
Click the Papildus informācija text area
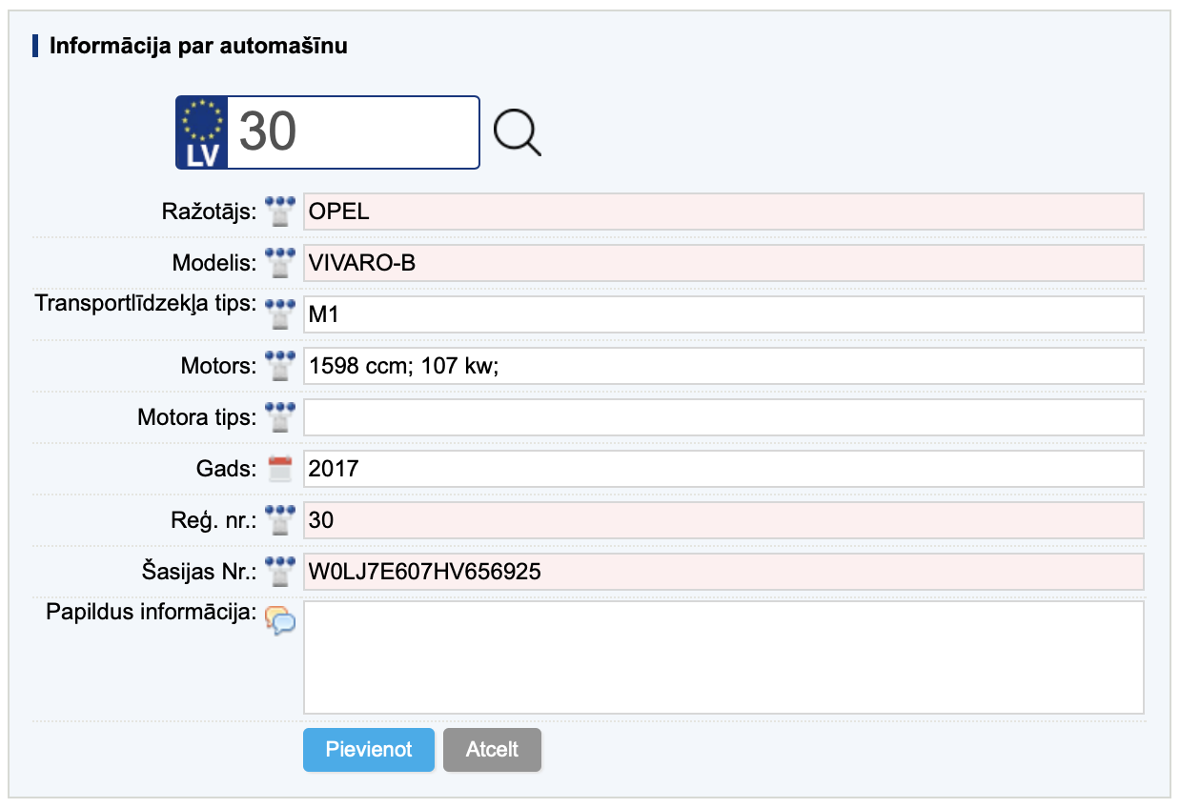point(723,657)
